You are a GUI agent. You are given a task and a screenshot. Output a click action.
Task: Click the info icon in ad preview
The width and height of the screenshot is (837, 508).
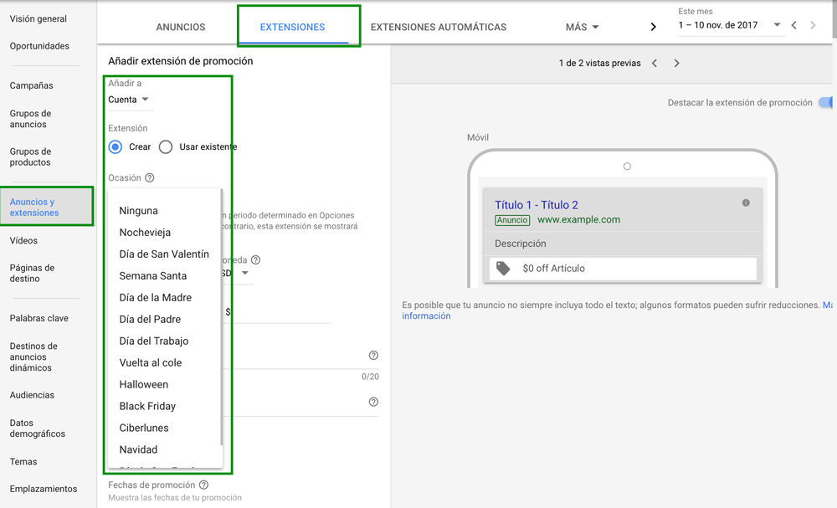tap(746, 203)
